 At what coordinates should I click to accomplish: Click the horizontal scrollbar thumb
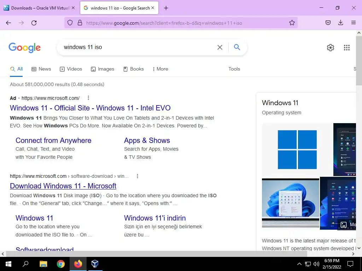[x=157, y=254]
